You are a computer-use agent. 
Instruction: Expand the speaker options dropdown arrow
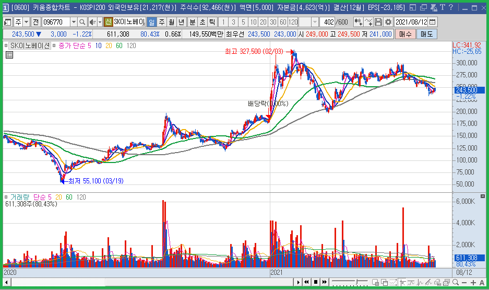click(100, 22)
